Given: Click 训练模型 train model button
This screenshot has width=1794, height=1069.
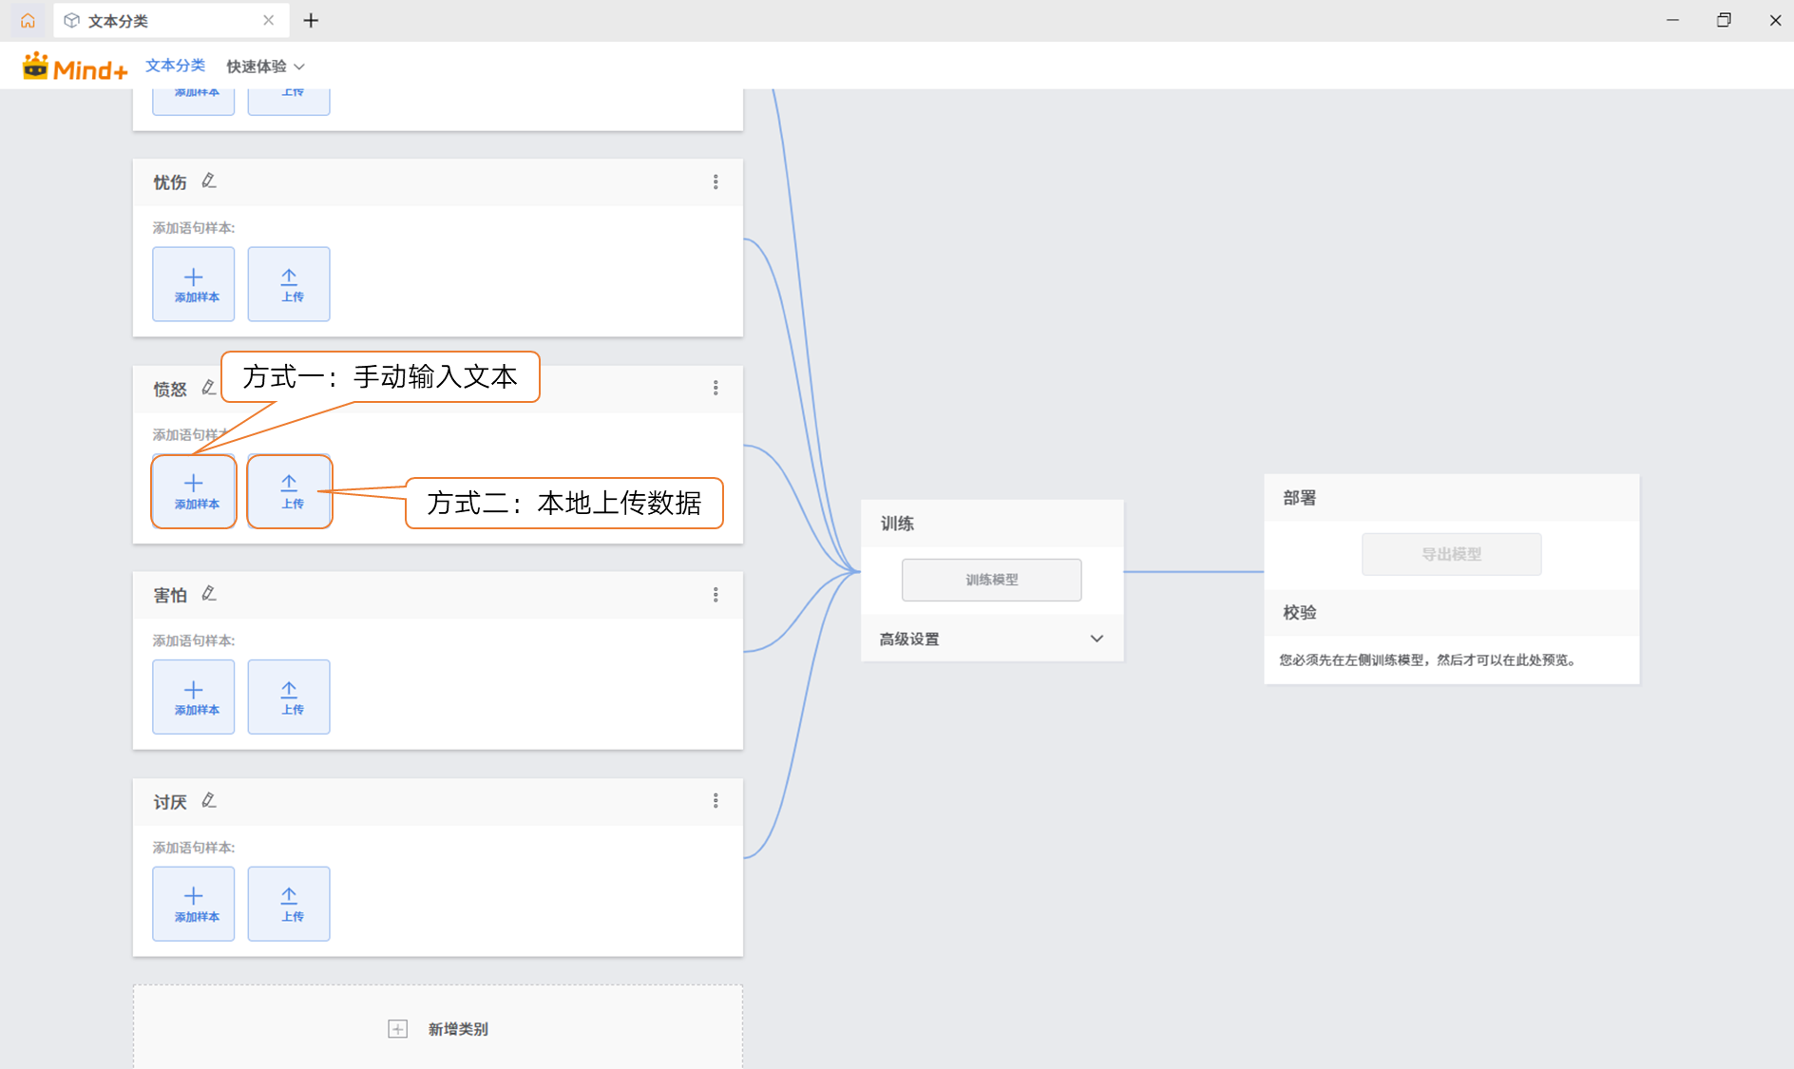Looking at the screenshot, I should [991, 580].
